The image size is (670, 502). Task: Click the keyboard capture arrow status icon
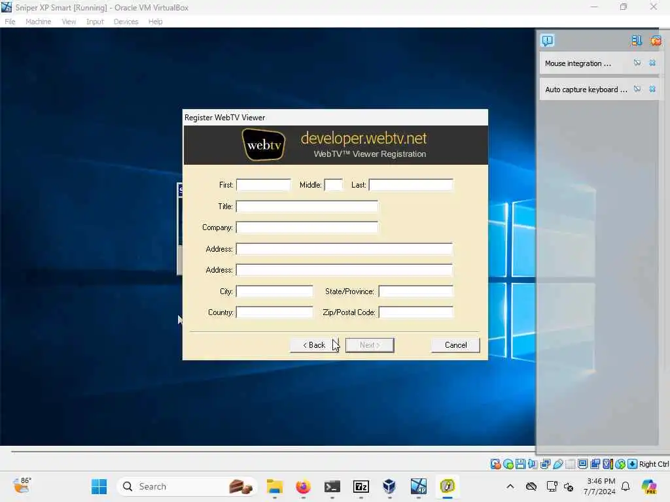(x=633, y=464)
